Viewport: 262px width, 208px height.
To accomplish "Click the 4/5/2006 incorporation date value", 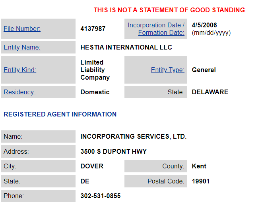I will 204,25.
